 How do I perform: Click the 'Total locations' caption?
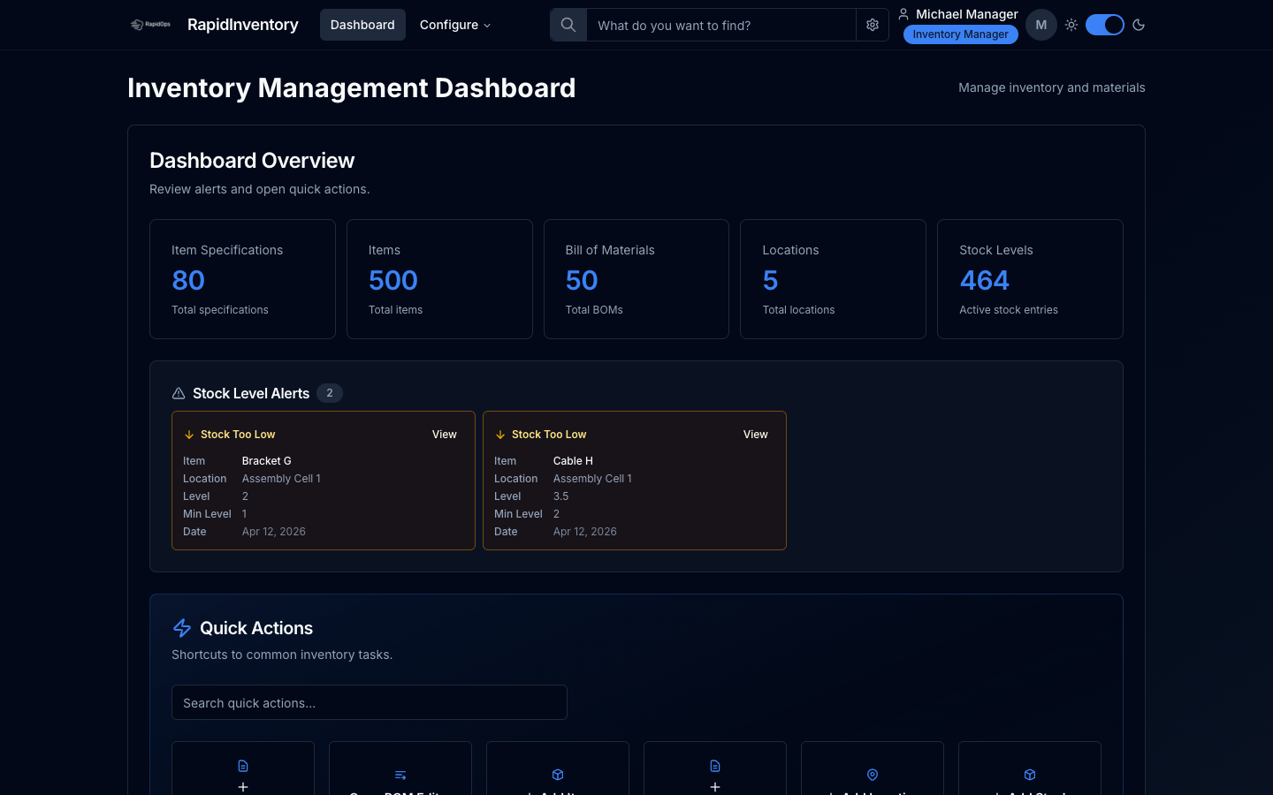(x=798, y=310)
